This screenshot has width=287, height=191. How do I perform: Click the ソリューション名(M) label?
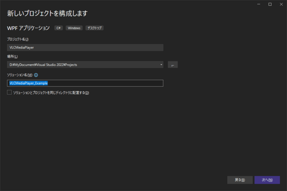tap(20, 75)
